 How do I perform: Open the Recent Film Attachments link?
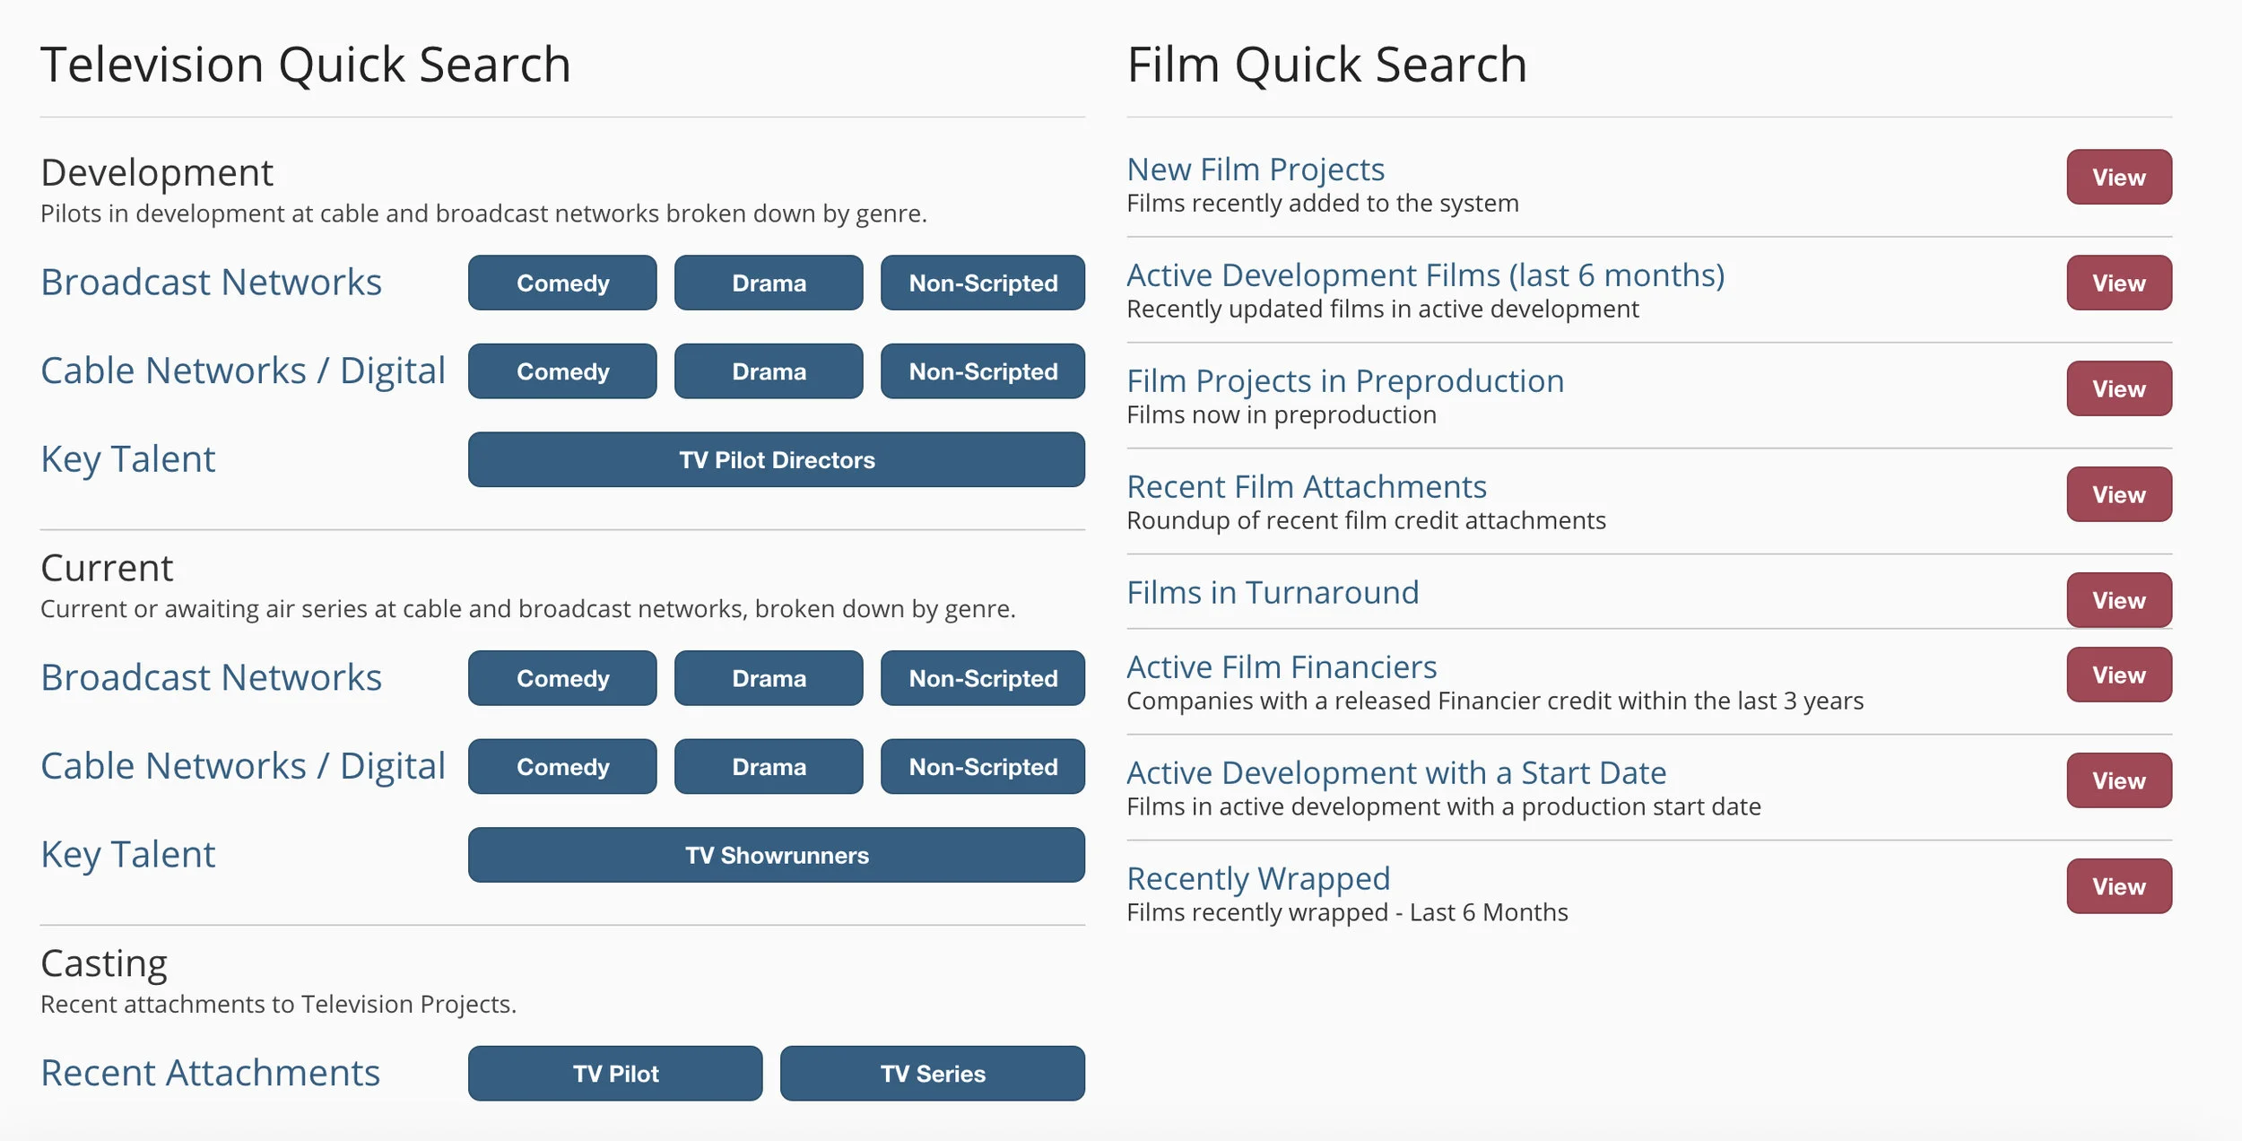(1306, 487)
